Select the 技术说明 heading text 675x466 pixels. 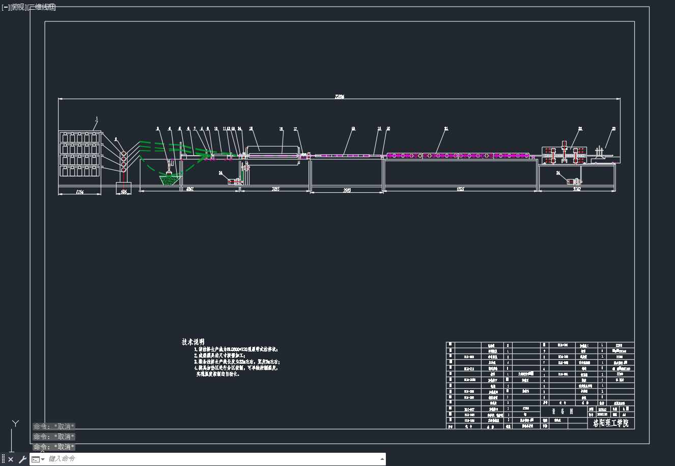click(x=193, y=342)
